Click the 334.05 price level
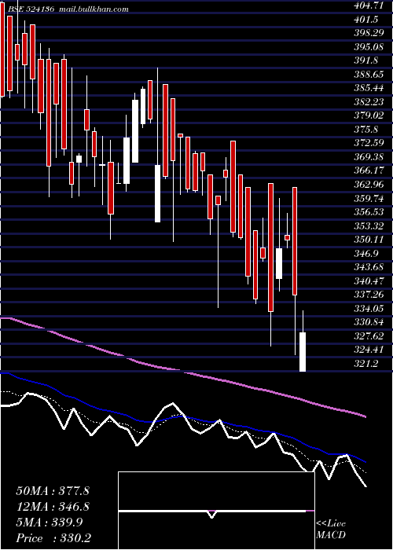Screen dimensions: 393x550 pos(369,309)
